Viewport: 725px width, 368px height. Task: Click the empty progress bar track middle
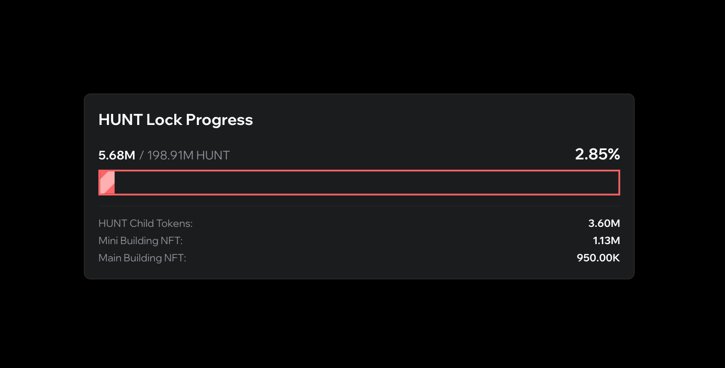click(366, 182)
